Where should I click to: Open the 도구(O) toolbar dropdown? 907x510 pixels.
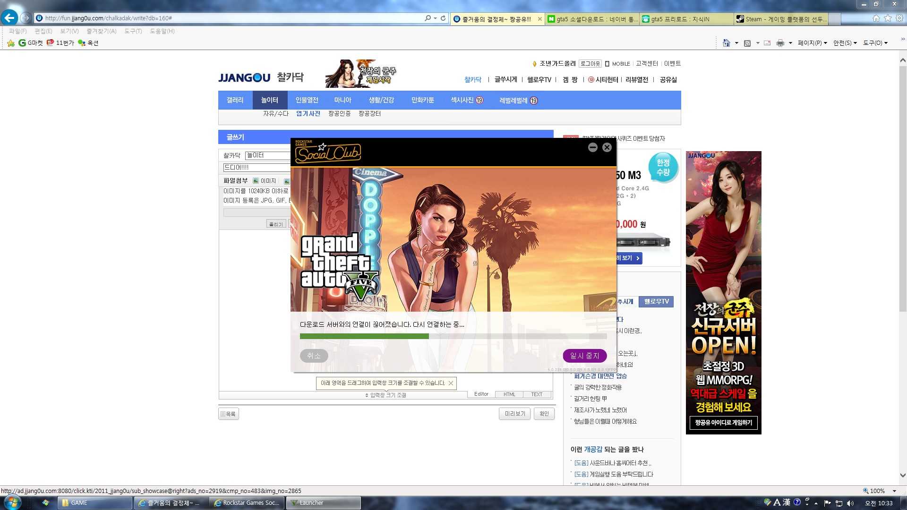[875, 43]
